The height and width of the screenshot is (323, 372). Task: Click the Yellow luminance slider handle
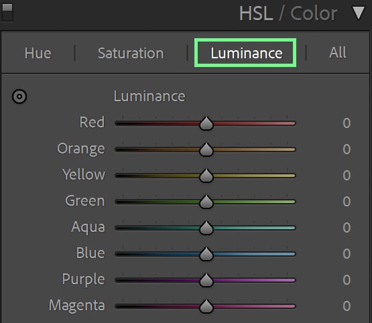coord(206,176)
